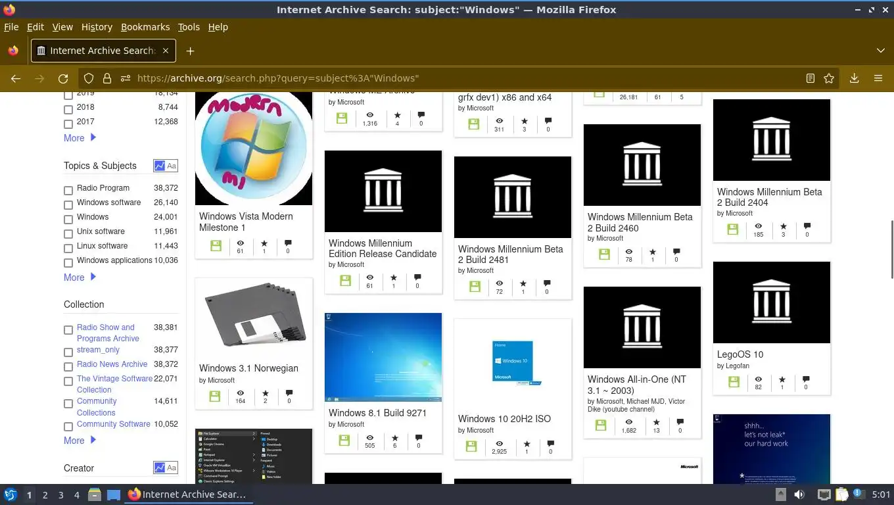
Task: Open the Bookmarks menu
Action: [x=145, y=27]
